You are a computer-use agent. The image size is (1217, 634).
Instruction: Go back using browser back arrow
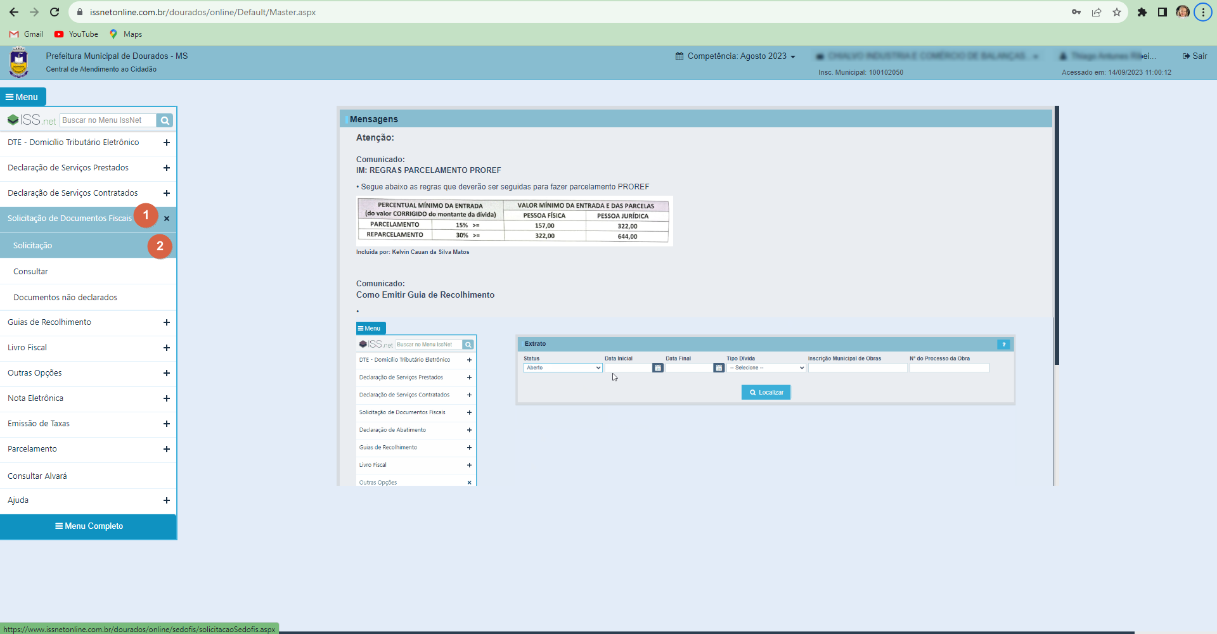point(14,12)
